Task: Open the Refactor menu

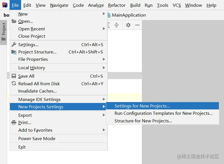Action: (x=117, y=5)
